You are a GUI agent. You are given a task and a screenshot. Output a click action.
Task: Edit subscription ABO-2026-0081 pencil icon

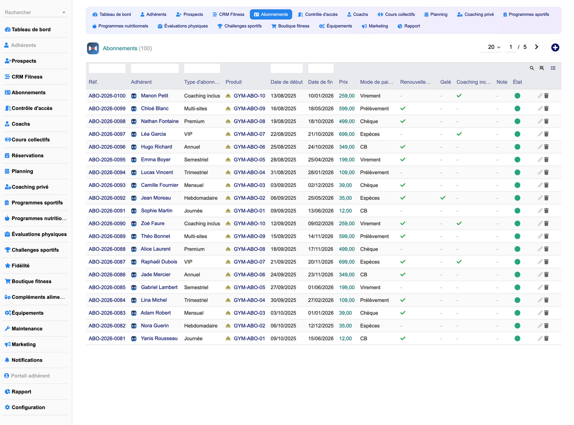[x=540, y=338]
